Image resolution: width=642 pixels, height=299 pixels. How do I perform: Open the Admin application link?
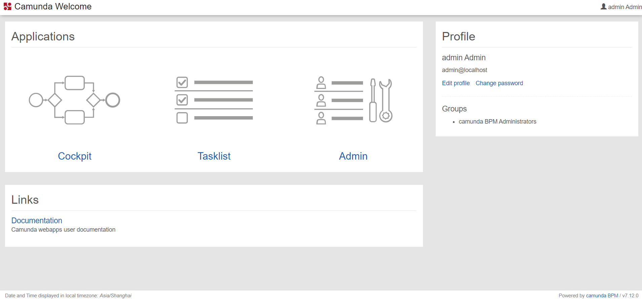(x=353, y=156)
